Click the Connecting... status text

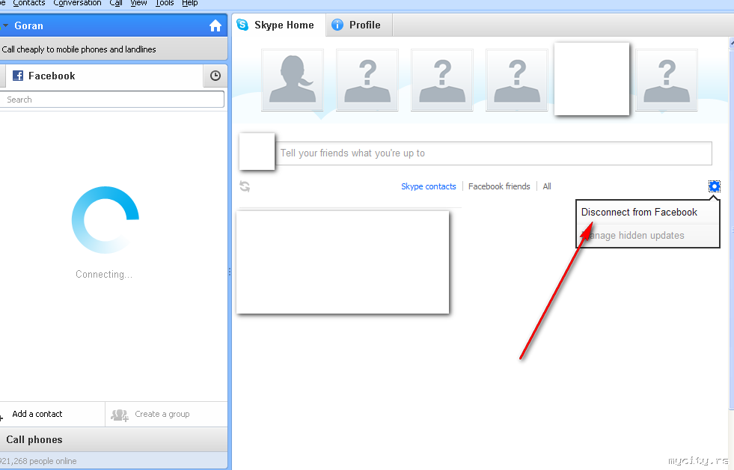click(104, 275)
